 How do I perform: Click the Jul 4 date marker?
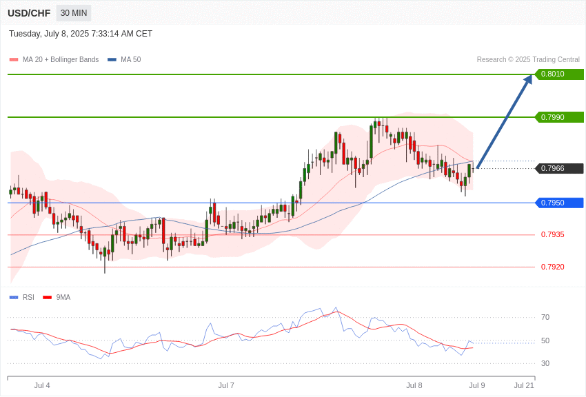click(x=42, y=385)
